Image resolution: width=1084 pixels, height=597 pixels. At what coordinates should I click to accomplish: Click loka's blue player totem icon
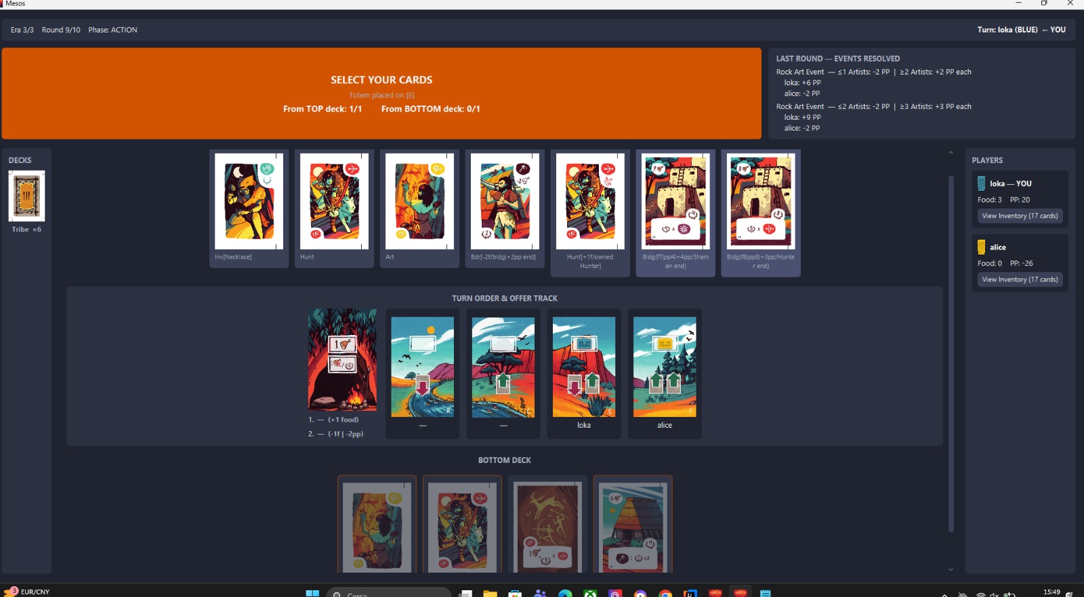981,183
